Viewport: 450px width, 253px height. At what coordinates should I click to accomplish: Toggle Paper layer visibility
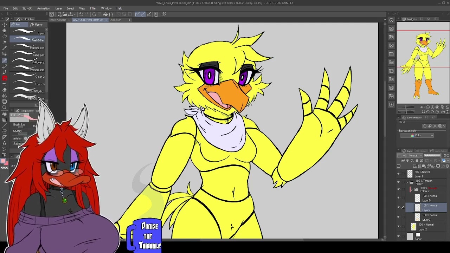399,236
